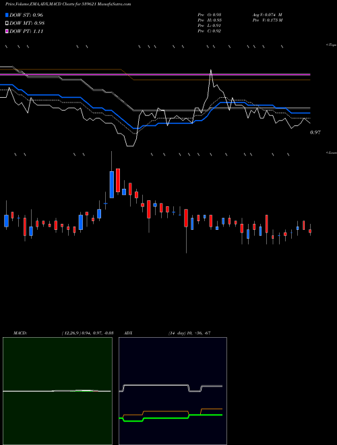Click inside the green MACD chart panel
Viewport: 337px width, 445px height.
click(x=57, y=391)
